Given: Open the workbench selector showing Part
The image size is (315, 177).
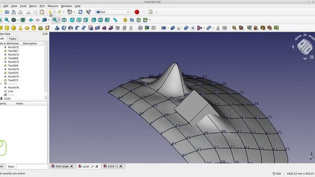Looking at the screenshot, I should 113,12.
